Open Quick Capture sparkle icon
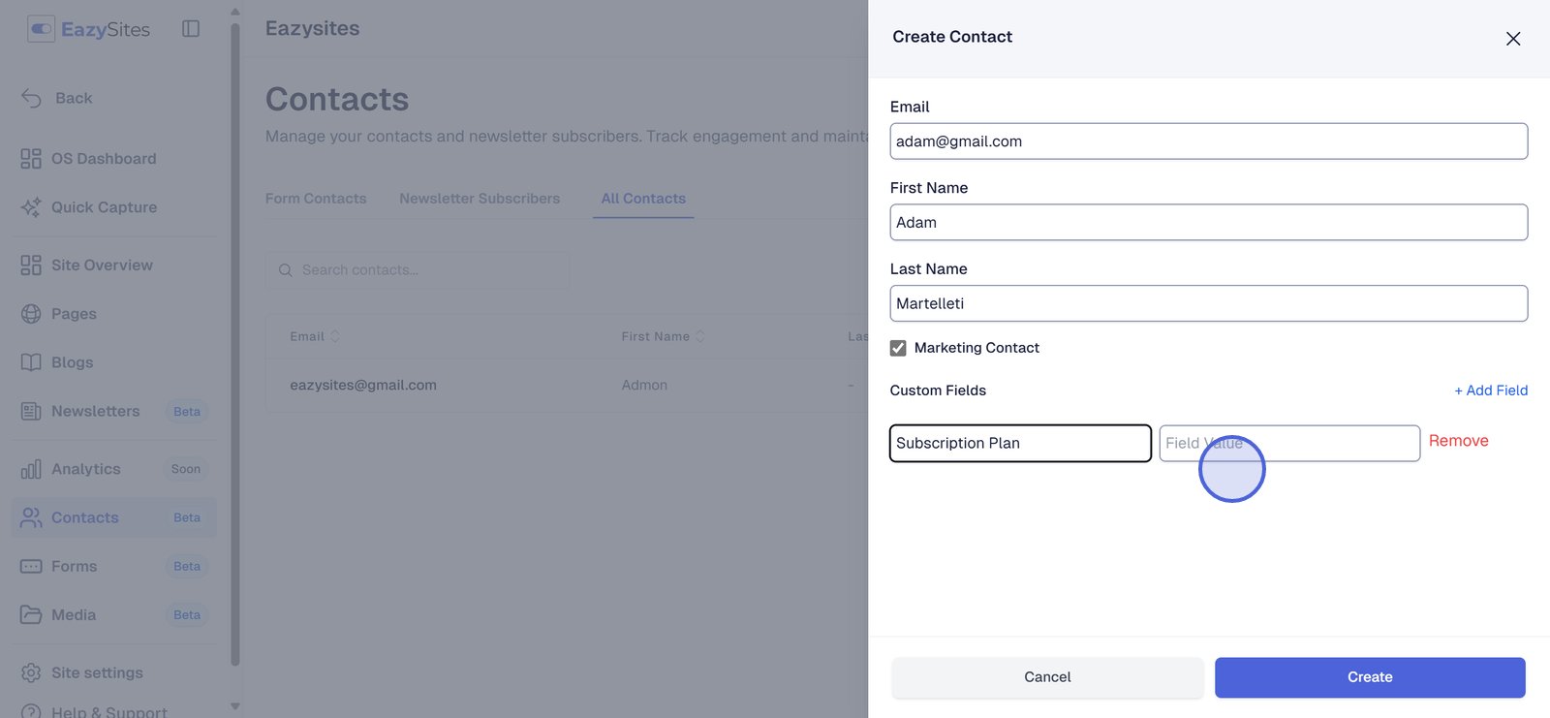 coord(31,207)
